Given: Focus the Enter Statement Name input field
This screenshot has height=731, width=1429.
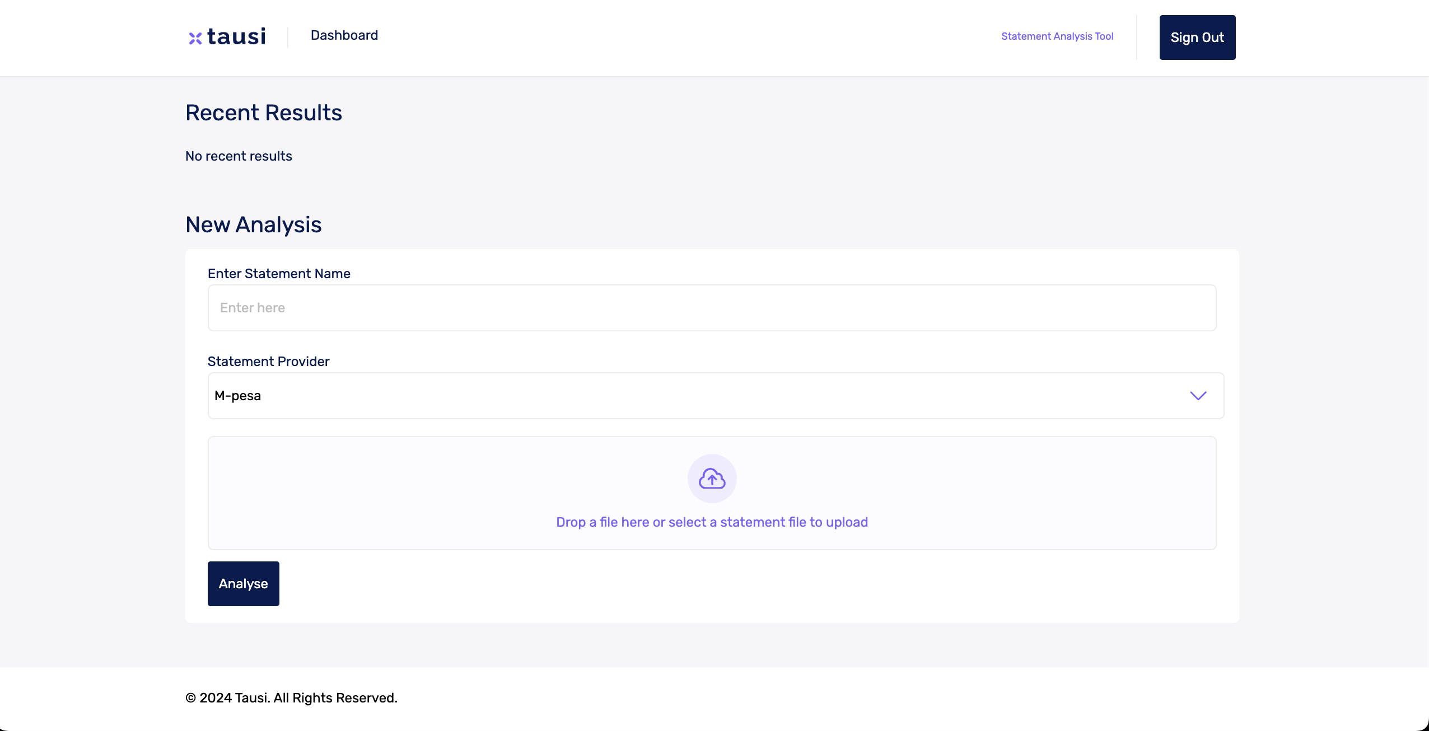Looking at the screenshot, I should (x=712, y=308).
